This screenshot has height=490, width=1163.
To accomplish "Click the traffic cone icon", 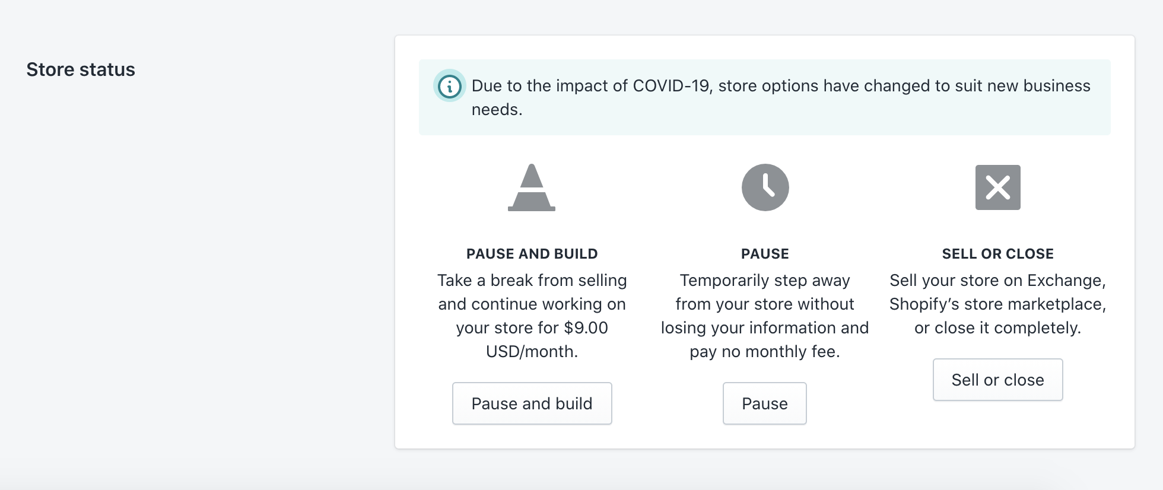I will [x=532, y=188].
